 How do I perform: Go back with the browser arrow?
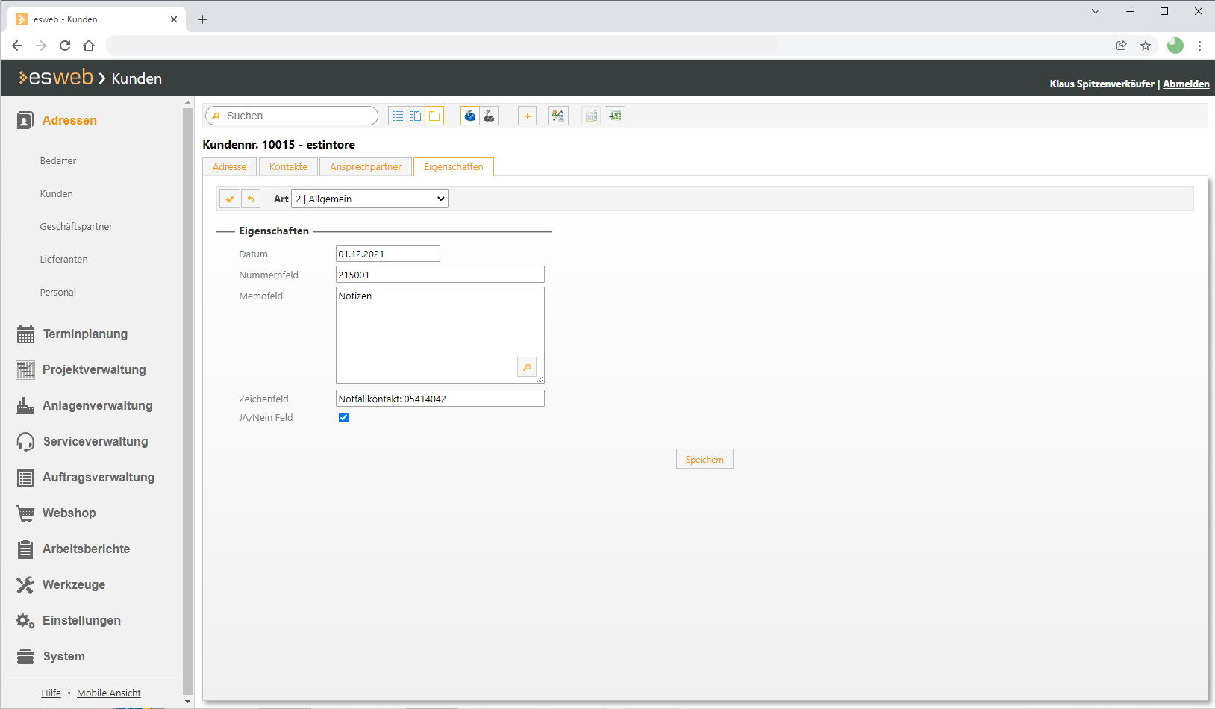tap(17, 46)
